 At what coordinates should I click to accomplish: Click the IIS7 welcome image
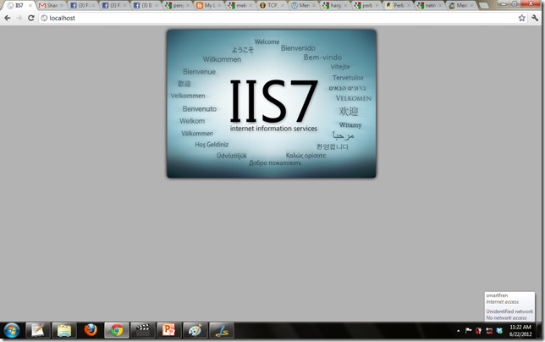[271, 103]
